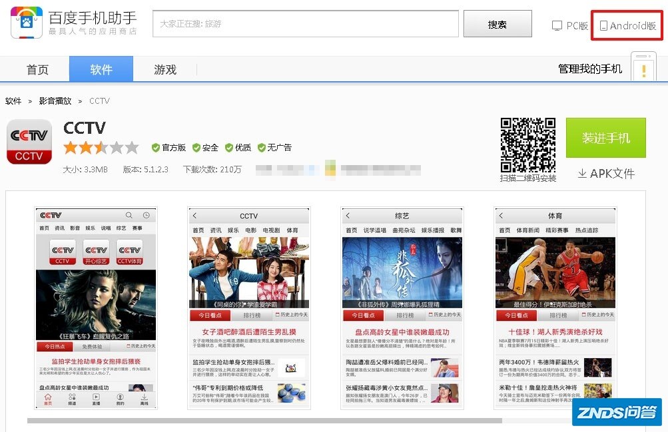Click 直播 live icon in first screenshot

tap(97, 399)
